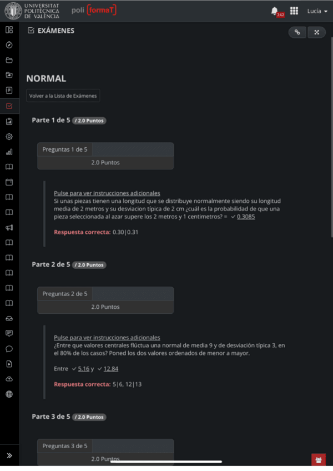Image resolution: width=333 pixels, height=471 pixels.
Task: Click the settings gear in the sidebar
Action: 9,136
